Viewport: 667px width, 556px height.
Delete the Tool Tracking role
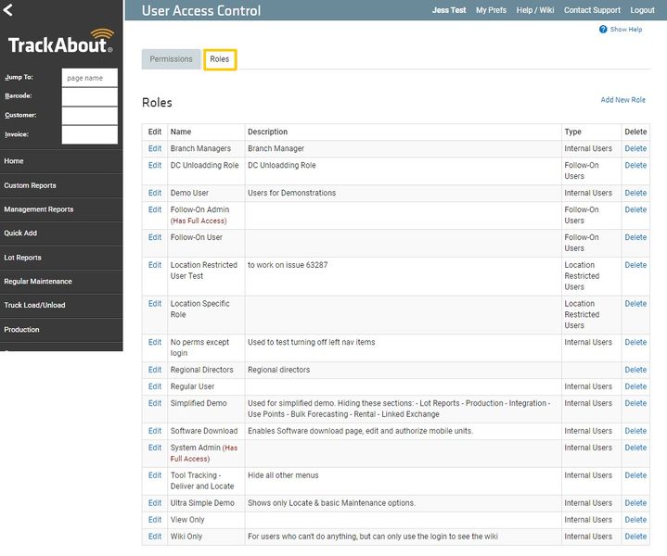635,475
